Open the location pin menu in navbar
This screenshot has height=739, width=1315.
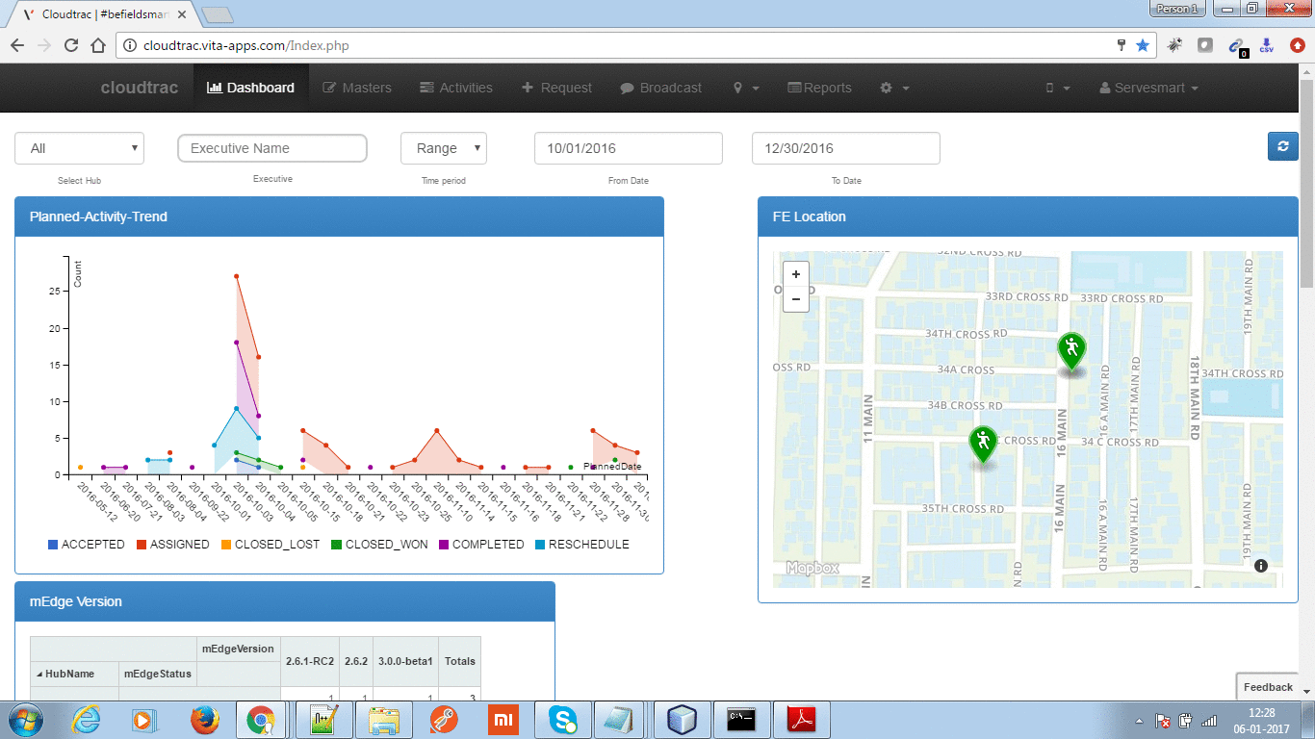[746, 88]
